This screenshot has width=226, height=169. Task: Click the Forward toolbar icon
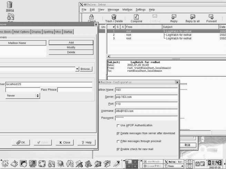click(x=212, y=18)
